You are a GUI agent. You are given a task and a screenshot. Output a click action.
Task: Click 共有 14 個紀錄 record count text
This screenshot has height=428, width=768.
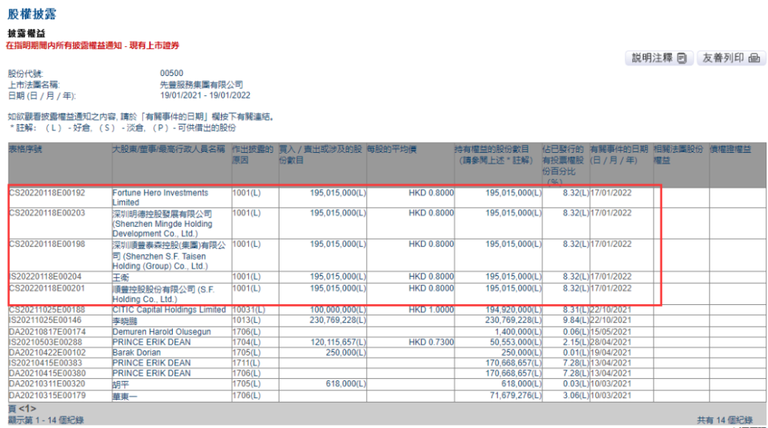724,420
